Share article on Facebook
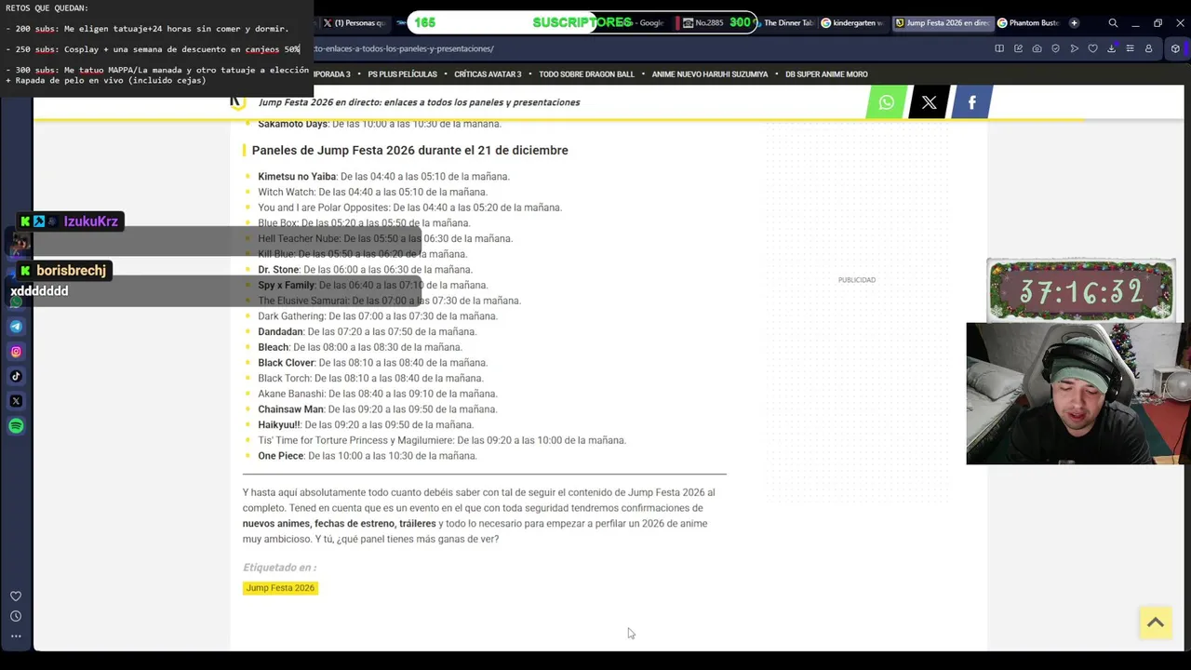The image size is (1191, 670). coord(971,102)
